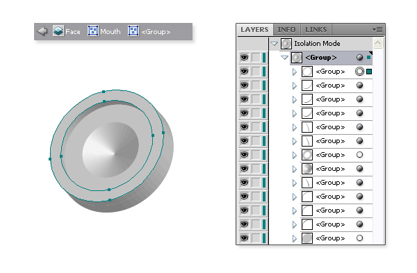417x273 pixels.
Task: Click target icon of first nested <Group>
Action: 359,72
